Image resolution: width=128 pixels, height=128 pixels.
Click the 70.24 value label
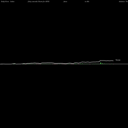[118, 60]
